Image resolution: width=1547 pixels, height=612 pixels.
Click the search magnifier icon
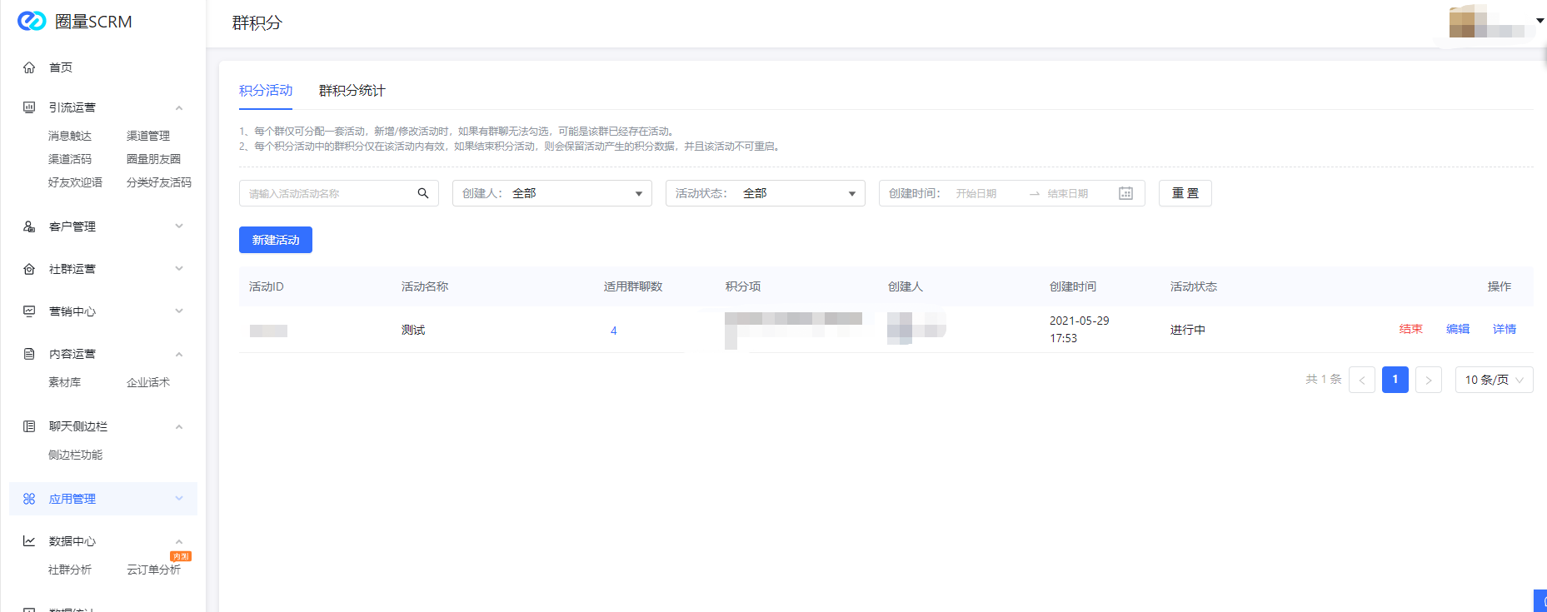[x=422, y=193]
